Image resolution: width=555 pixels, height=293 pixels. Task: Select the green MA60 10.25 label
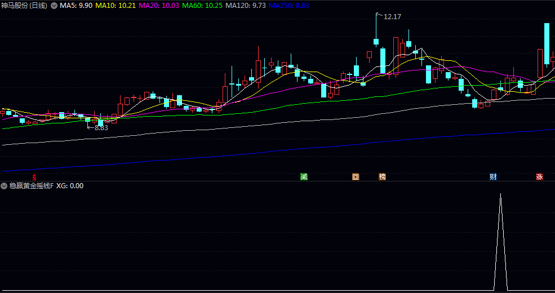pos(202,6)
